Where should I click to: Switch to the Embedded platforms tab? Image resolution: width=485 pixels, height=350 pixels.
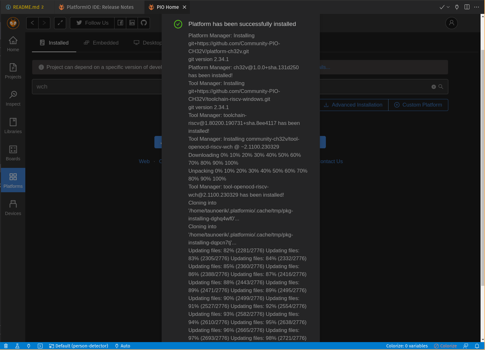pos(101,43)
